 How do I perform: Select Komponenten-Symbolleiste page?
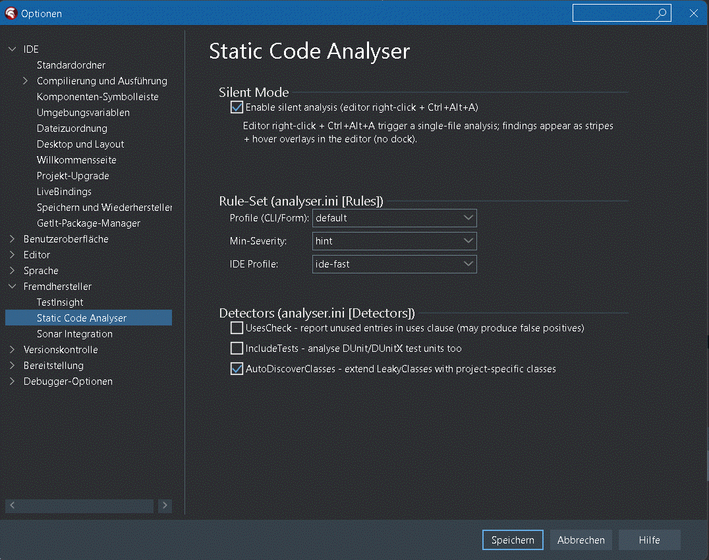[98, 97]
